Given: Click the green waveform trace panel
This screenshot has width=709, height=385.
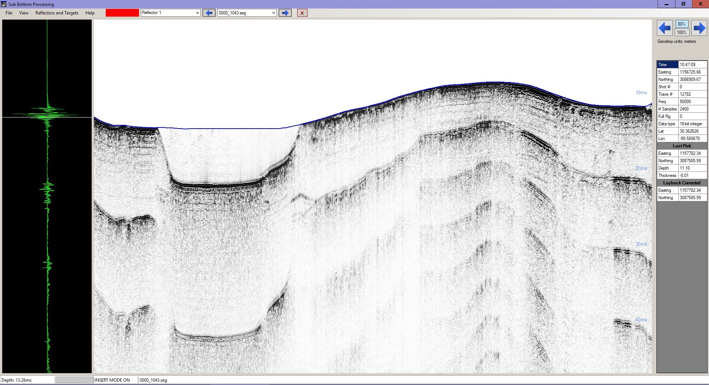Looking at the screenshot, I should (x=47, y=196).
